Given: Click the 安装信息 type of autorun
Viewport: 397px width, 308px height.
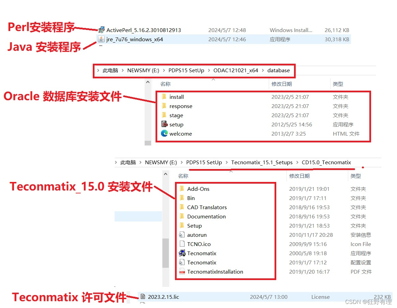Looking at the screenshot, I should pyautogui.click(x=361, y=235).
